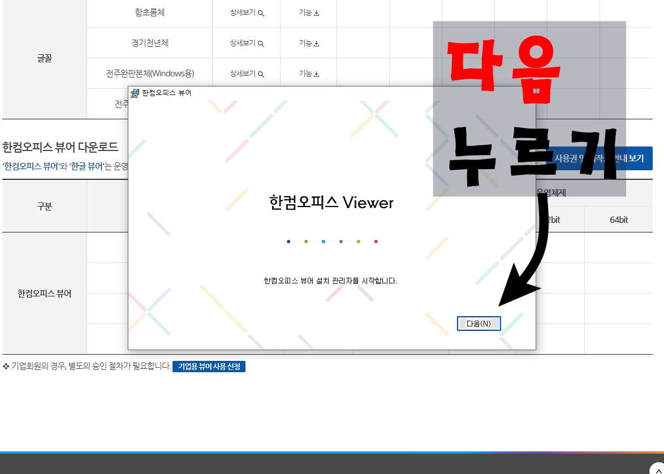Follow the blue '한컴오피스 뷰어' link text

pos(31,166)
